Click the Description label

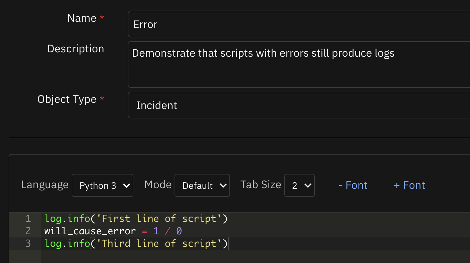(x=76, y=49)
